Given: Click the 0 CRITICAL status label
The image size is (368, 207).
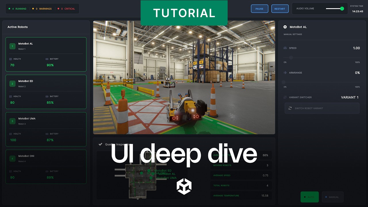Looking at the screenshot, I should point(68,9).
